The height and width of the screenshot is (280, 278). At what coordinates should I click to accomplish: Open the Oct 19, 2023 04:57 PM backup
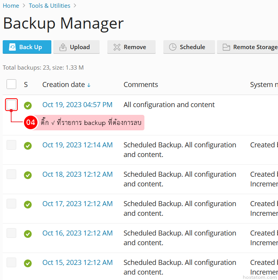pyautogui.click(x=77, y=105)
